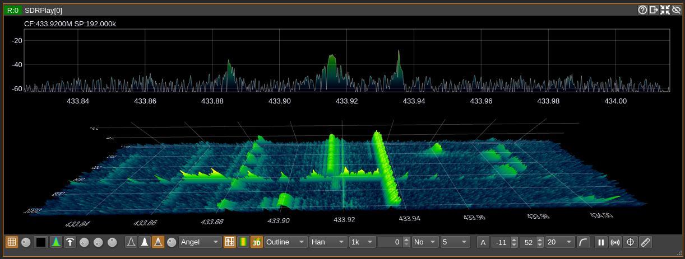
Task: Toggle the 3D spectrogram button
Action: (x=256, y=242)
